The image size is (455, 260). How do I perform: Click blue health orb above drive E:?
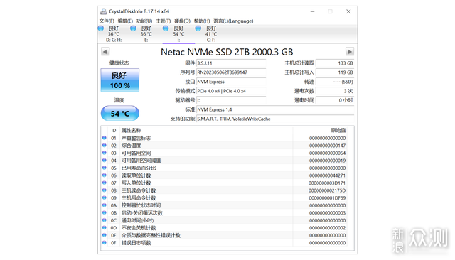(x=133, y=28)
